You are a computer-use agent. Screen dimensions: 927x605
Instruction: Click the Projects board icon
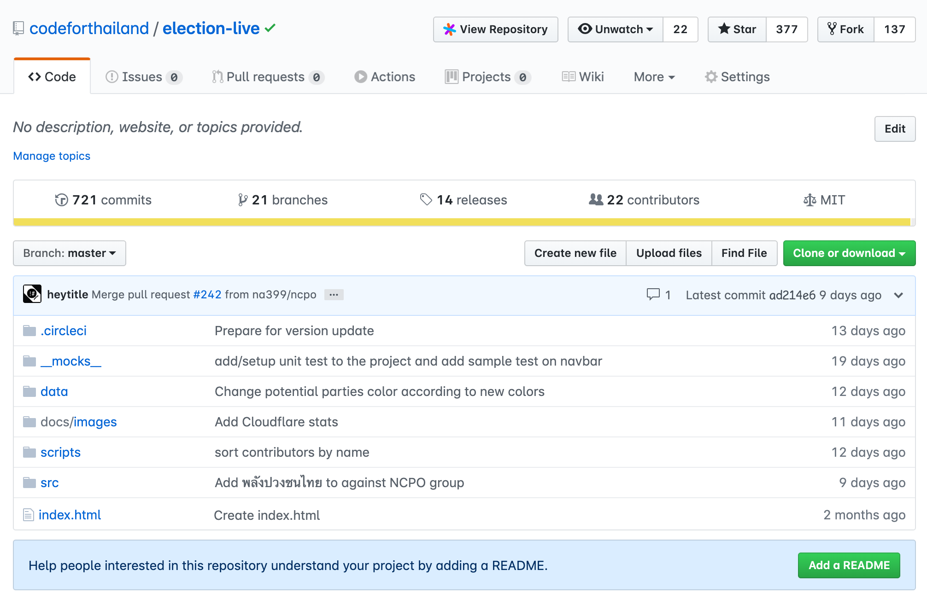(x=452, y=76)
